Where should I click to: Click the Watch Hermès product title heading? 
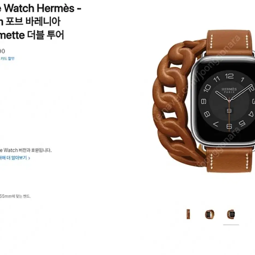tap(41, 8)
